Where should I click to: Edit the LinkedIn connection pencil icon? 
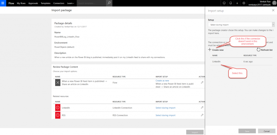coord(202,108)
